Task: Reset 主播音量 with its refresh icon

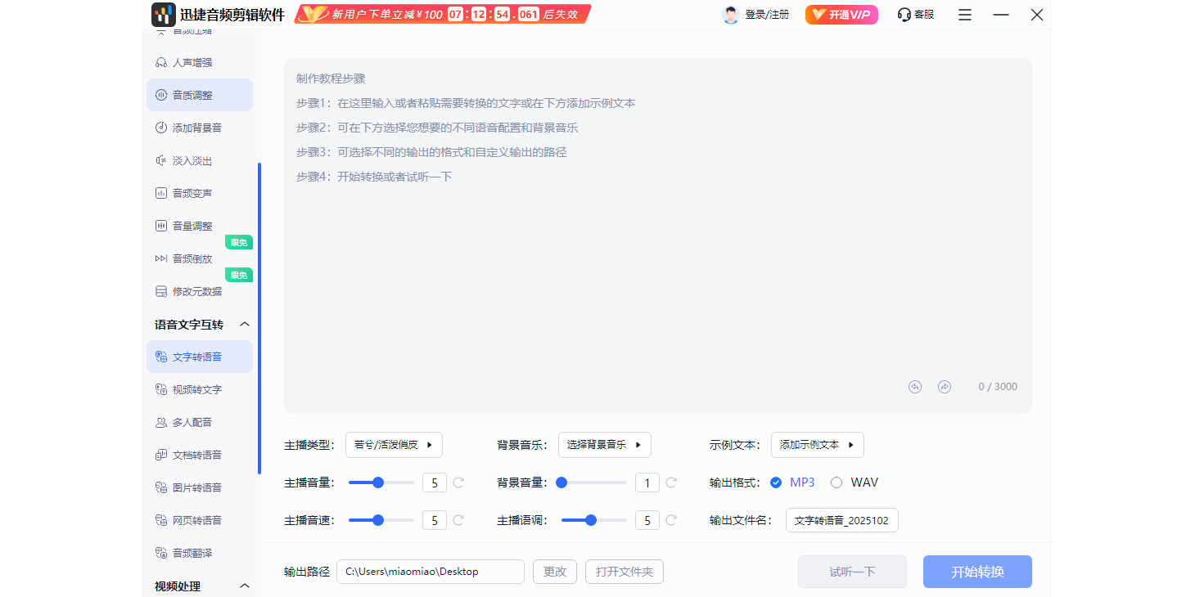Action: tap(458, 483)
